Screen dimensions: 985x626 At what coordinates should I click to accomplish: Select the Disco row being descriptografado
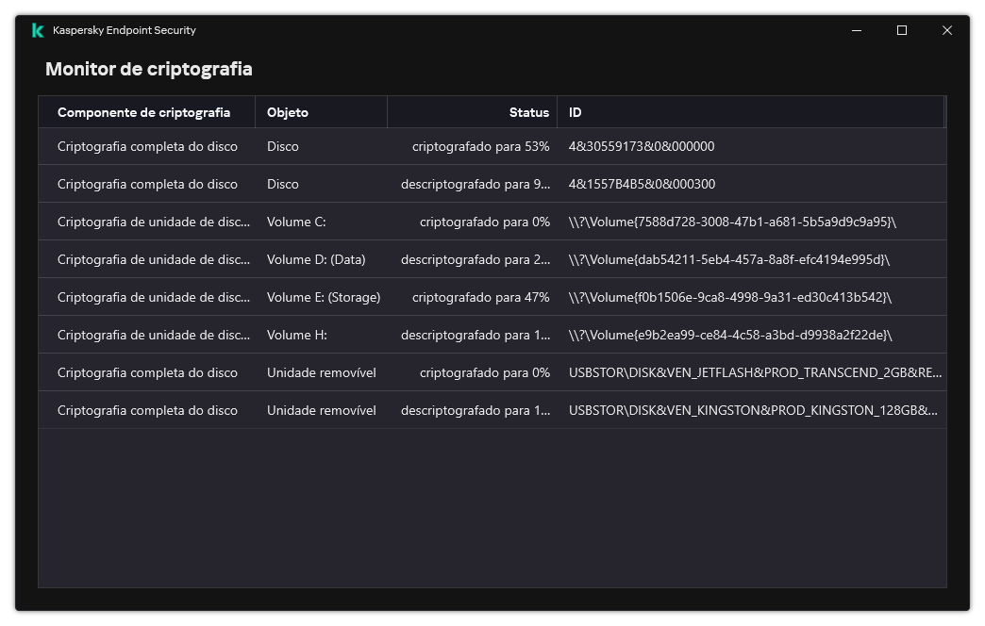(377, 183)
